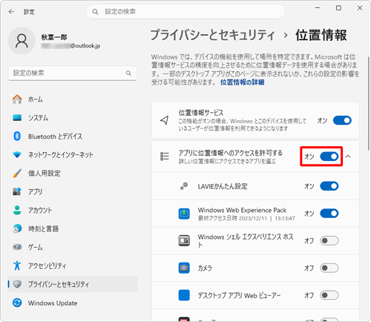Click the magnifier icon in top search bar

pos(95,12)
